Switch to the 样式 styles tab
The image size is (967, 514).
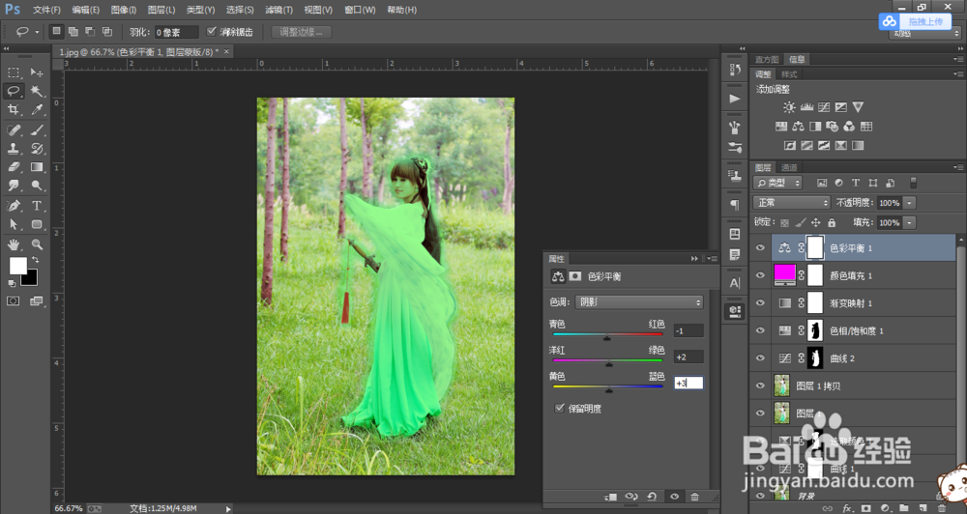pos(789,74)
